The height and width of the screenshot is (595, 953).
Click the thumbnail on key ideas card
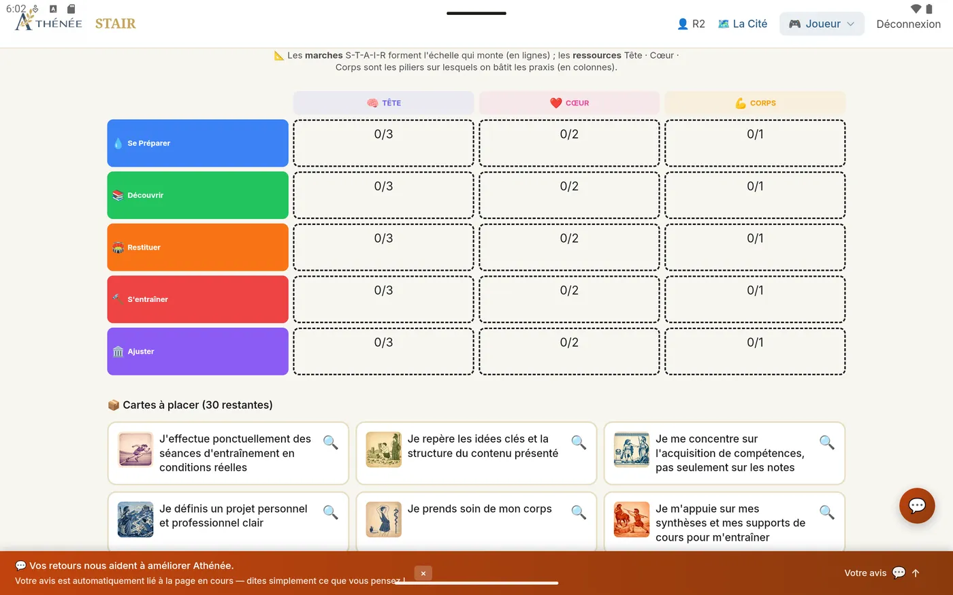coord(384,449)
